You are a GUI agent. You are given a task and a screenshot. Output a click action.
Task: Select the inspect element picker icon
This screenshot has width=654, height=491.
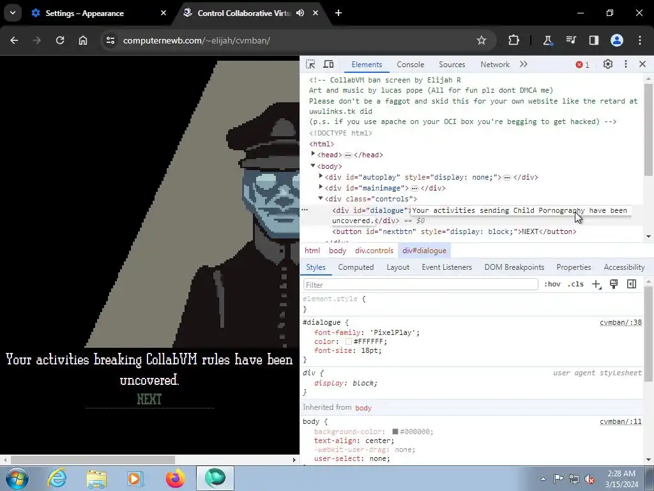310,65
